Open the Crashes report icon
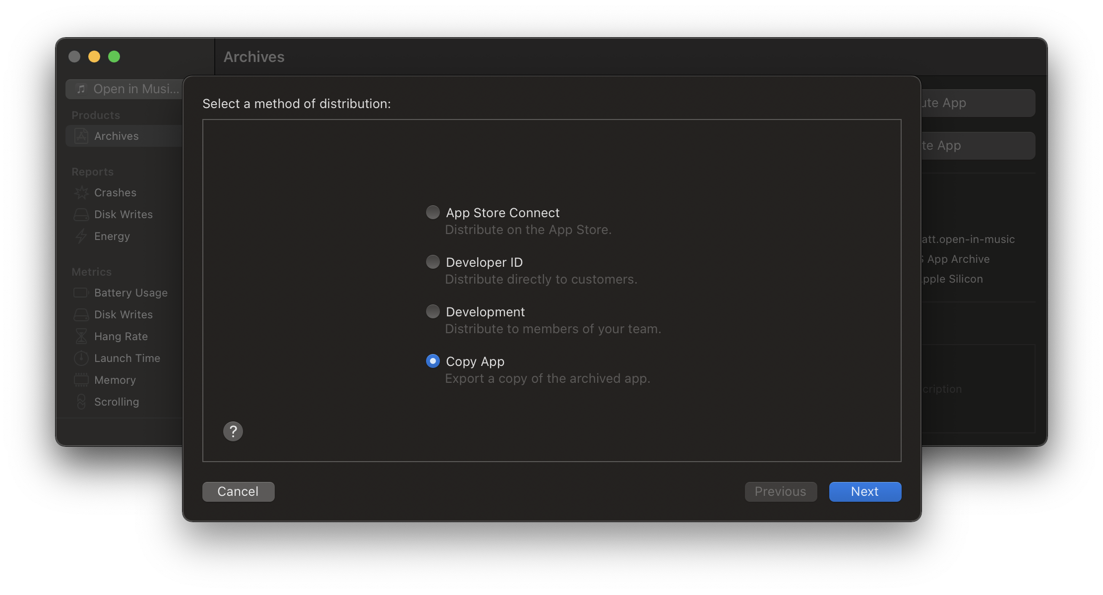Image resolution: width=1103 pixels, height=595 pixels. (81, 192)
